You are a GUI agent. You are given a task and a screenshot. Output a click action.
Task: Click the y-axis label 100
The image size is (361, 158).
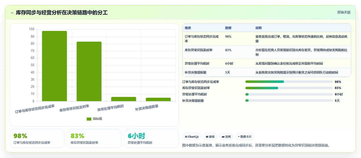click(x=32, y=29)
